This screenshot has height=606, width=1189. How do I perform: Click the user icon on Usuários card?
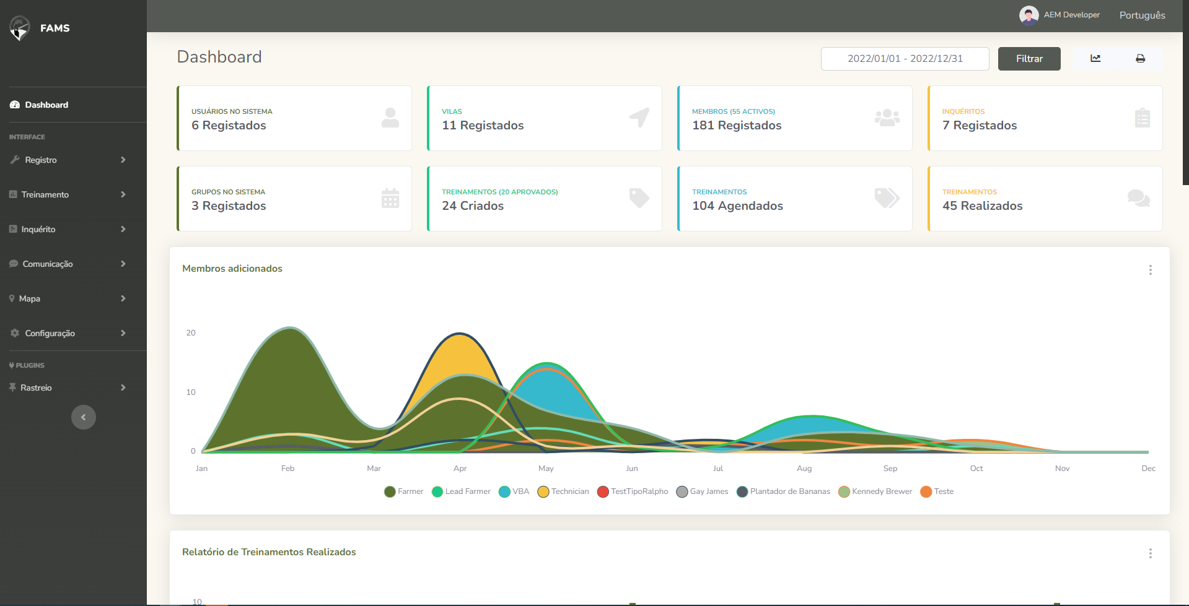click(390, 118)
